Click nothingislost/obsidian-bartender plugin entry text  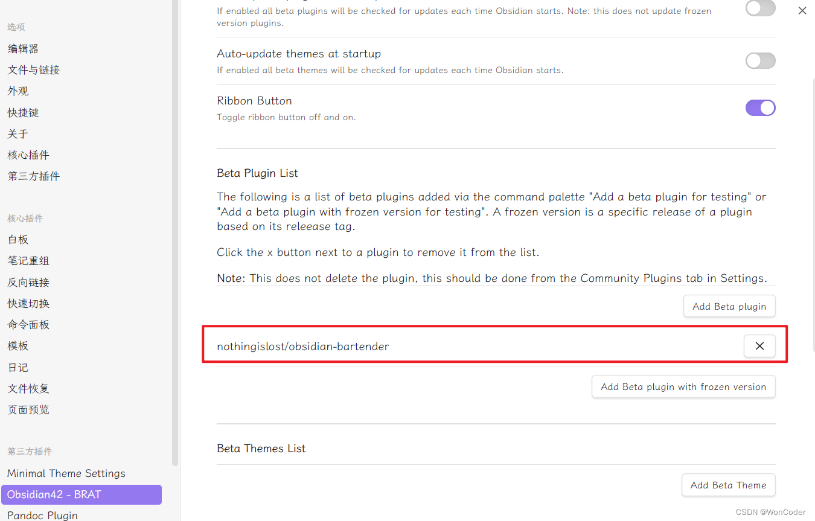click(x=303, y=347)
